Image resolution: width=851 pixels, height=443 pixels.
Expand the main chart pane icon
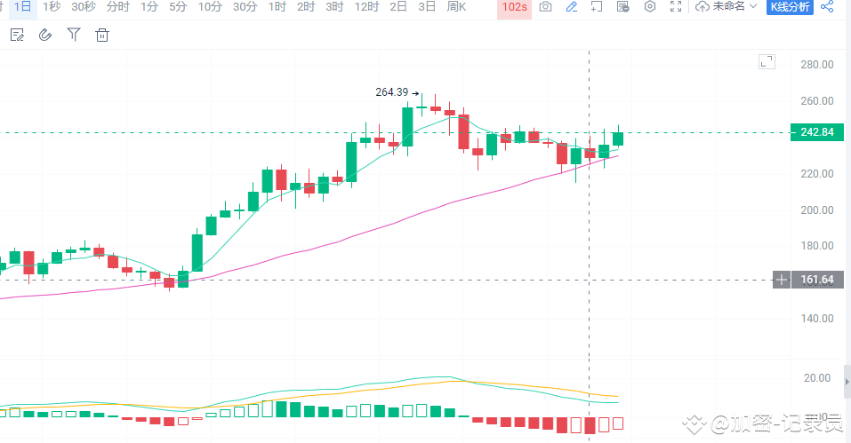coord(767,62)
